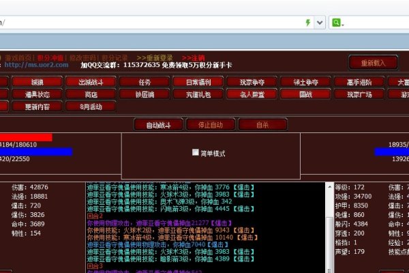This screenshot has height=273, width=409.
Task: Click the 爆伤: 3826 stat
Action: [28, 215]
